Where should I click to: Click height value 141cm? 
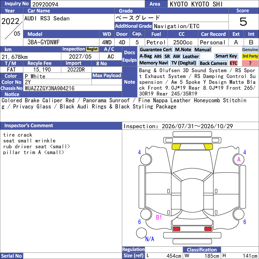(x=250, y=256)
